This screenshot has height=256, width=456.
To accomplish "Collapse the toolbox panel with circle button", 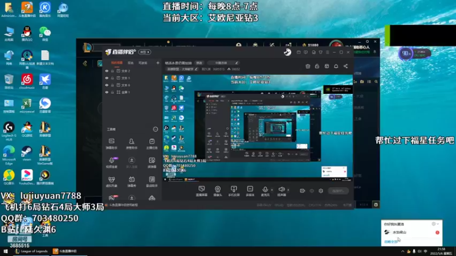I will click(155, 129).
